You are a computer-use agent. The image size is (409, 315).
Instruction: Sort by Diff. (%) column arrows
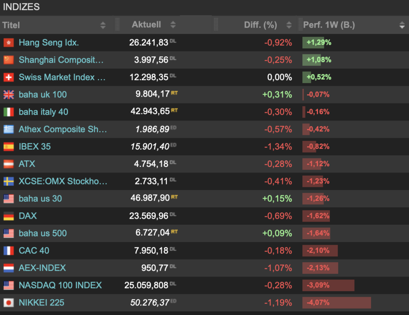pos(289,25)
